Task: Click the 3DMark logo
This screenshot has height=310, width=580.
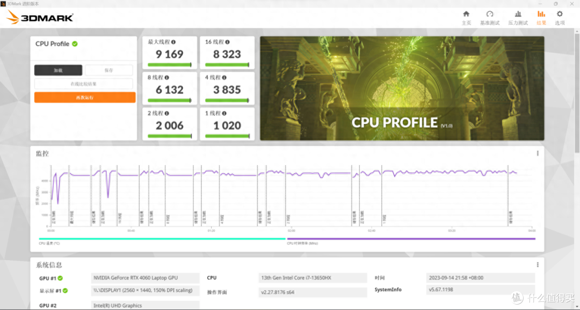Action: point(40,17)
